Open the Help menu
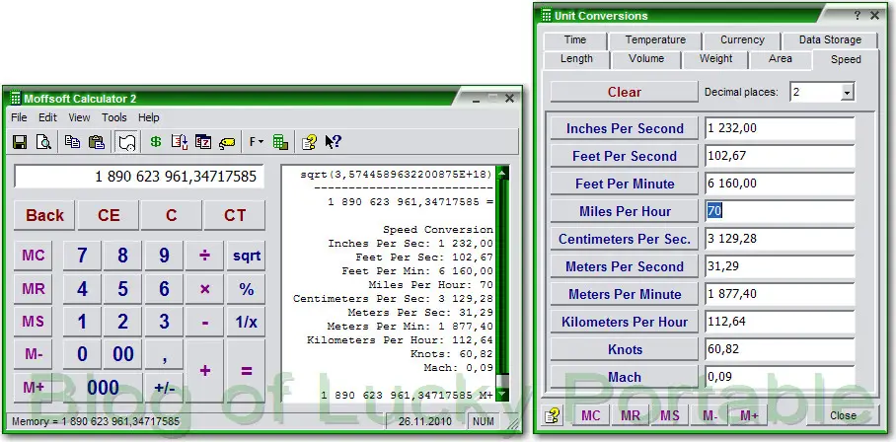 click(149, 117)
